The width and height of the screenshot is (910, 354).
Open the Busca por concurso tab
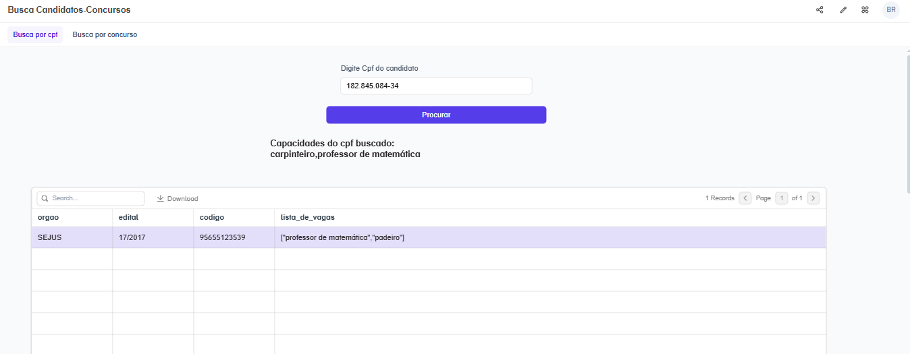click(x=105, y=34)
